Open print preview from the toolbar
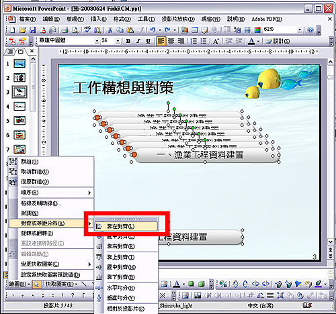 (75, 30)
